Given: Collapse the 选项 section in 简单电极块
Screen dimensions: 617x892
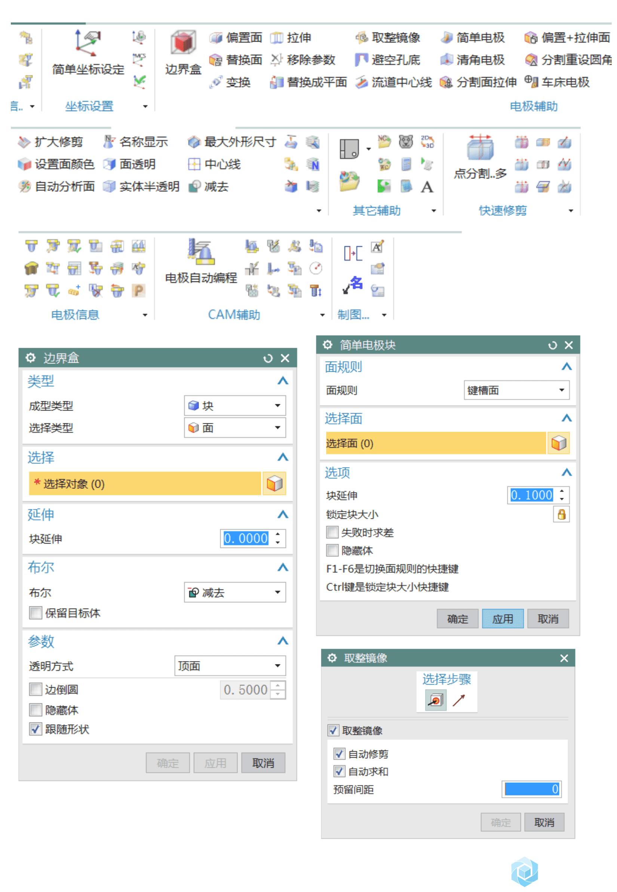Looking at the screenshot, I should (x=567, y=472).
